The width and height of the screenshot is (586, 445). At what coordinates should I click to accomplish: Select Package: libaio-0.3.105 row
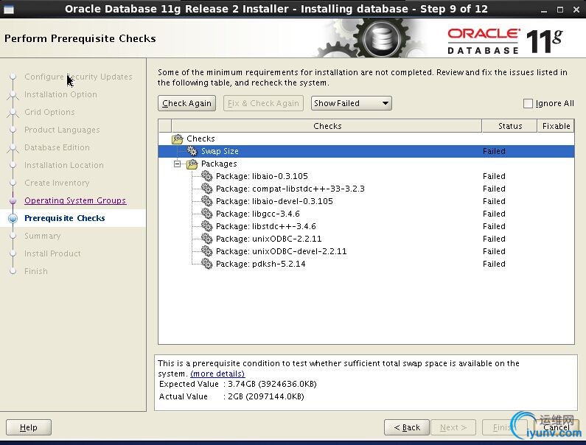point(366,176)
